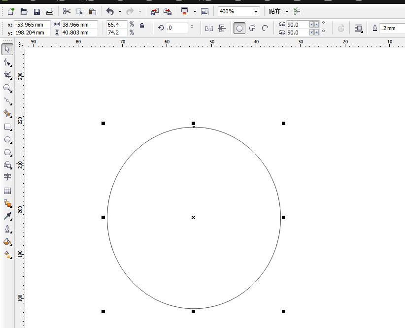Select the Ellipse tool in the toolbox
Screen dimensions: 405x328
coord(8,140)
